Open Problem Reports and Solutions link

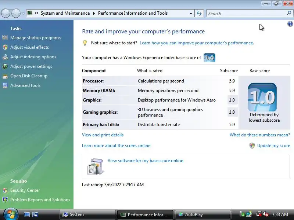click(x=40, y=200)
